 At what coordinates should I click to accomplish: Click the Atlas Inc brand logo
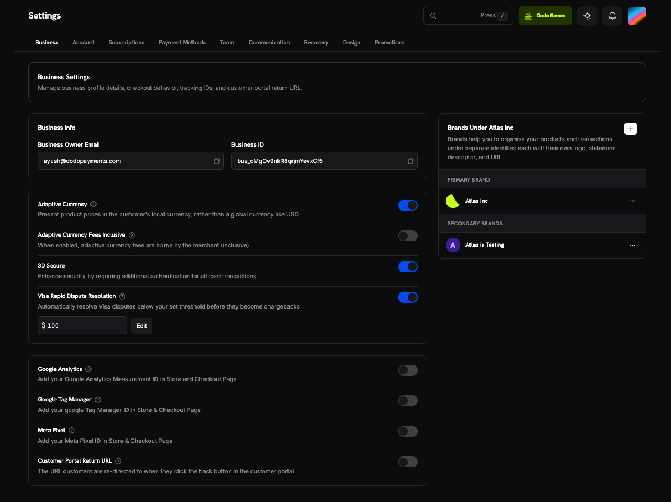click(453, 201)
